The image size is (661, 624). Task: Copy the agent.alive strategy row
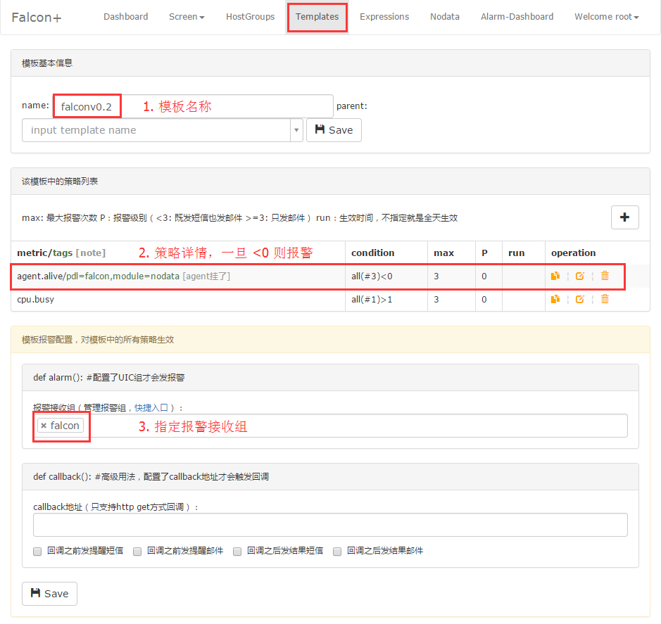coord(555,276)
